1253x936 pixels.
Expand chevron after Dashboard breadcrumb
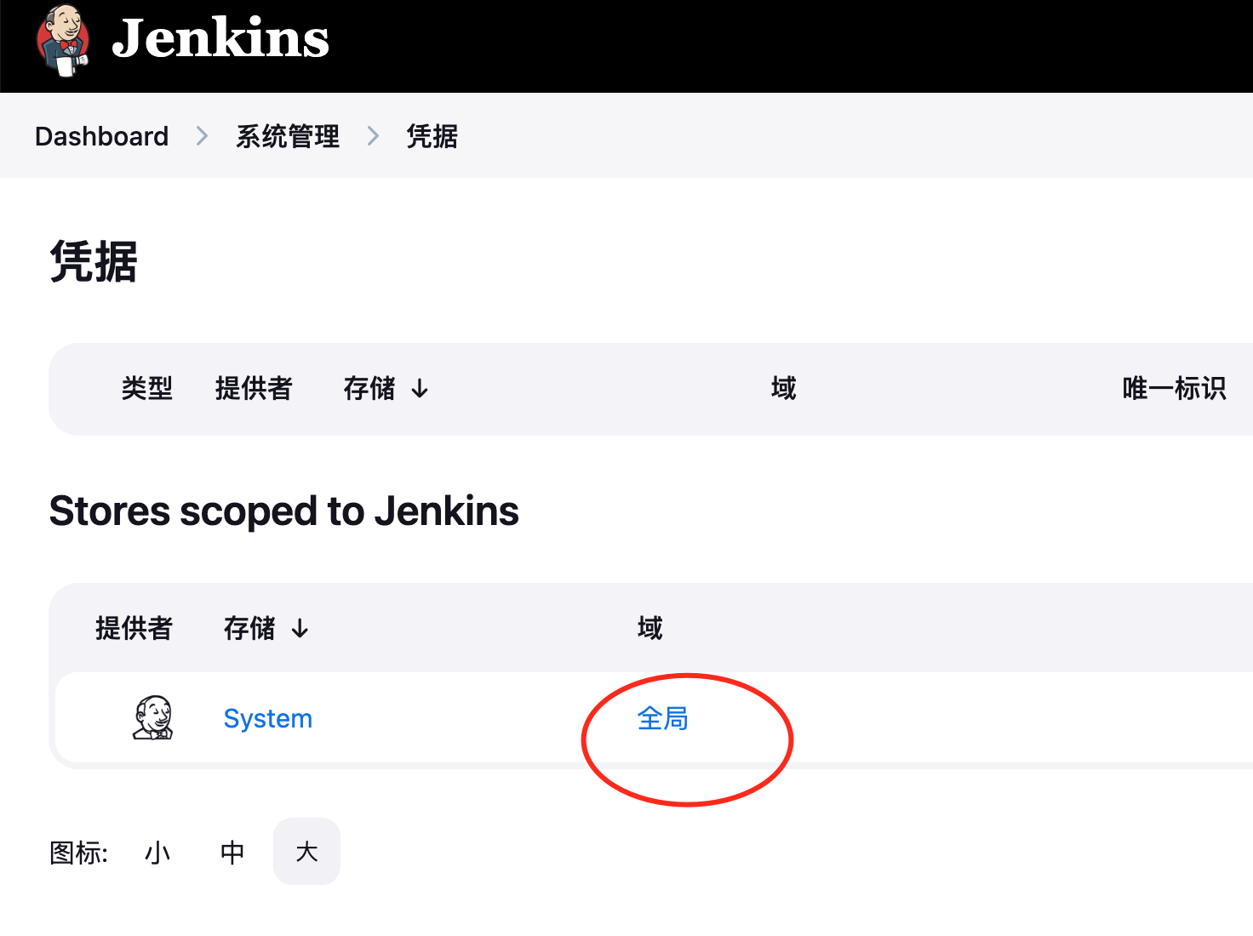[x=202, y=136]
